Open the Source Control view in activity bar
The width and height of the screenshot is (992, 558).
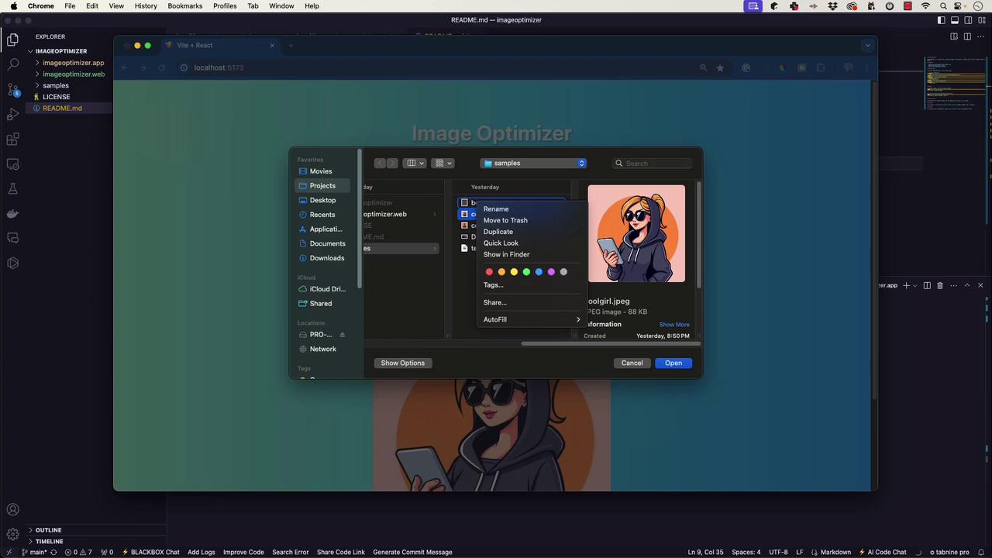[x=12, y=89]
